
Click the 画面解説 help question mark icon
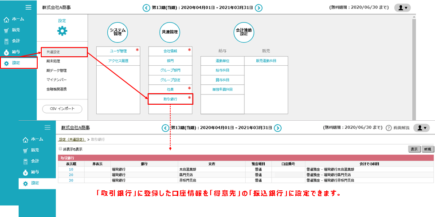point(388,128)
